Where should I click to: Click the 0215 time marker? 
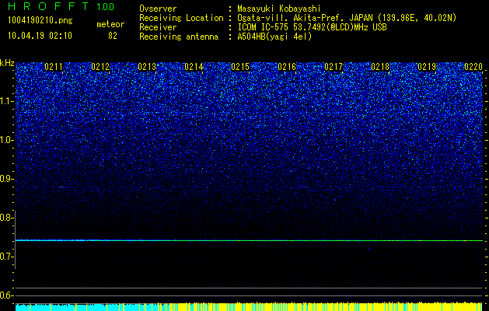click(240, 67)
